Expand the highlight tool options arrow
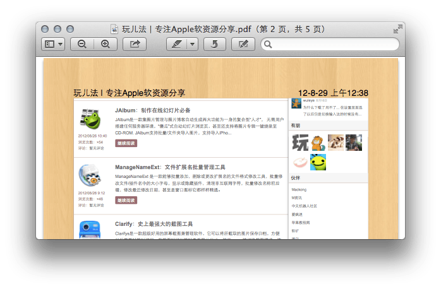This screenshot has height=289, width=441. (x=192, y=44)
